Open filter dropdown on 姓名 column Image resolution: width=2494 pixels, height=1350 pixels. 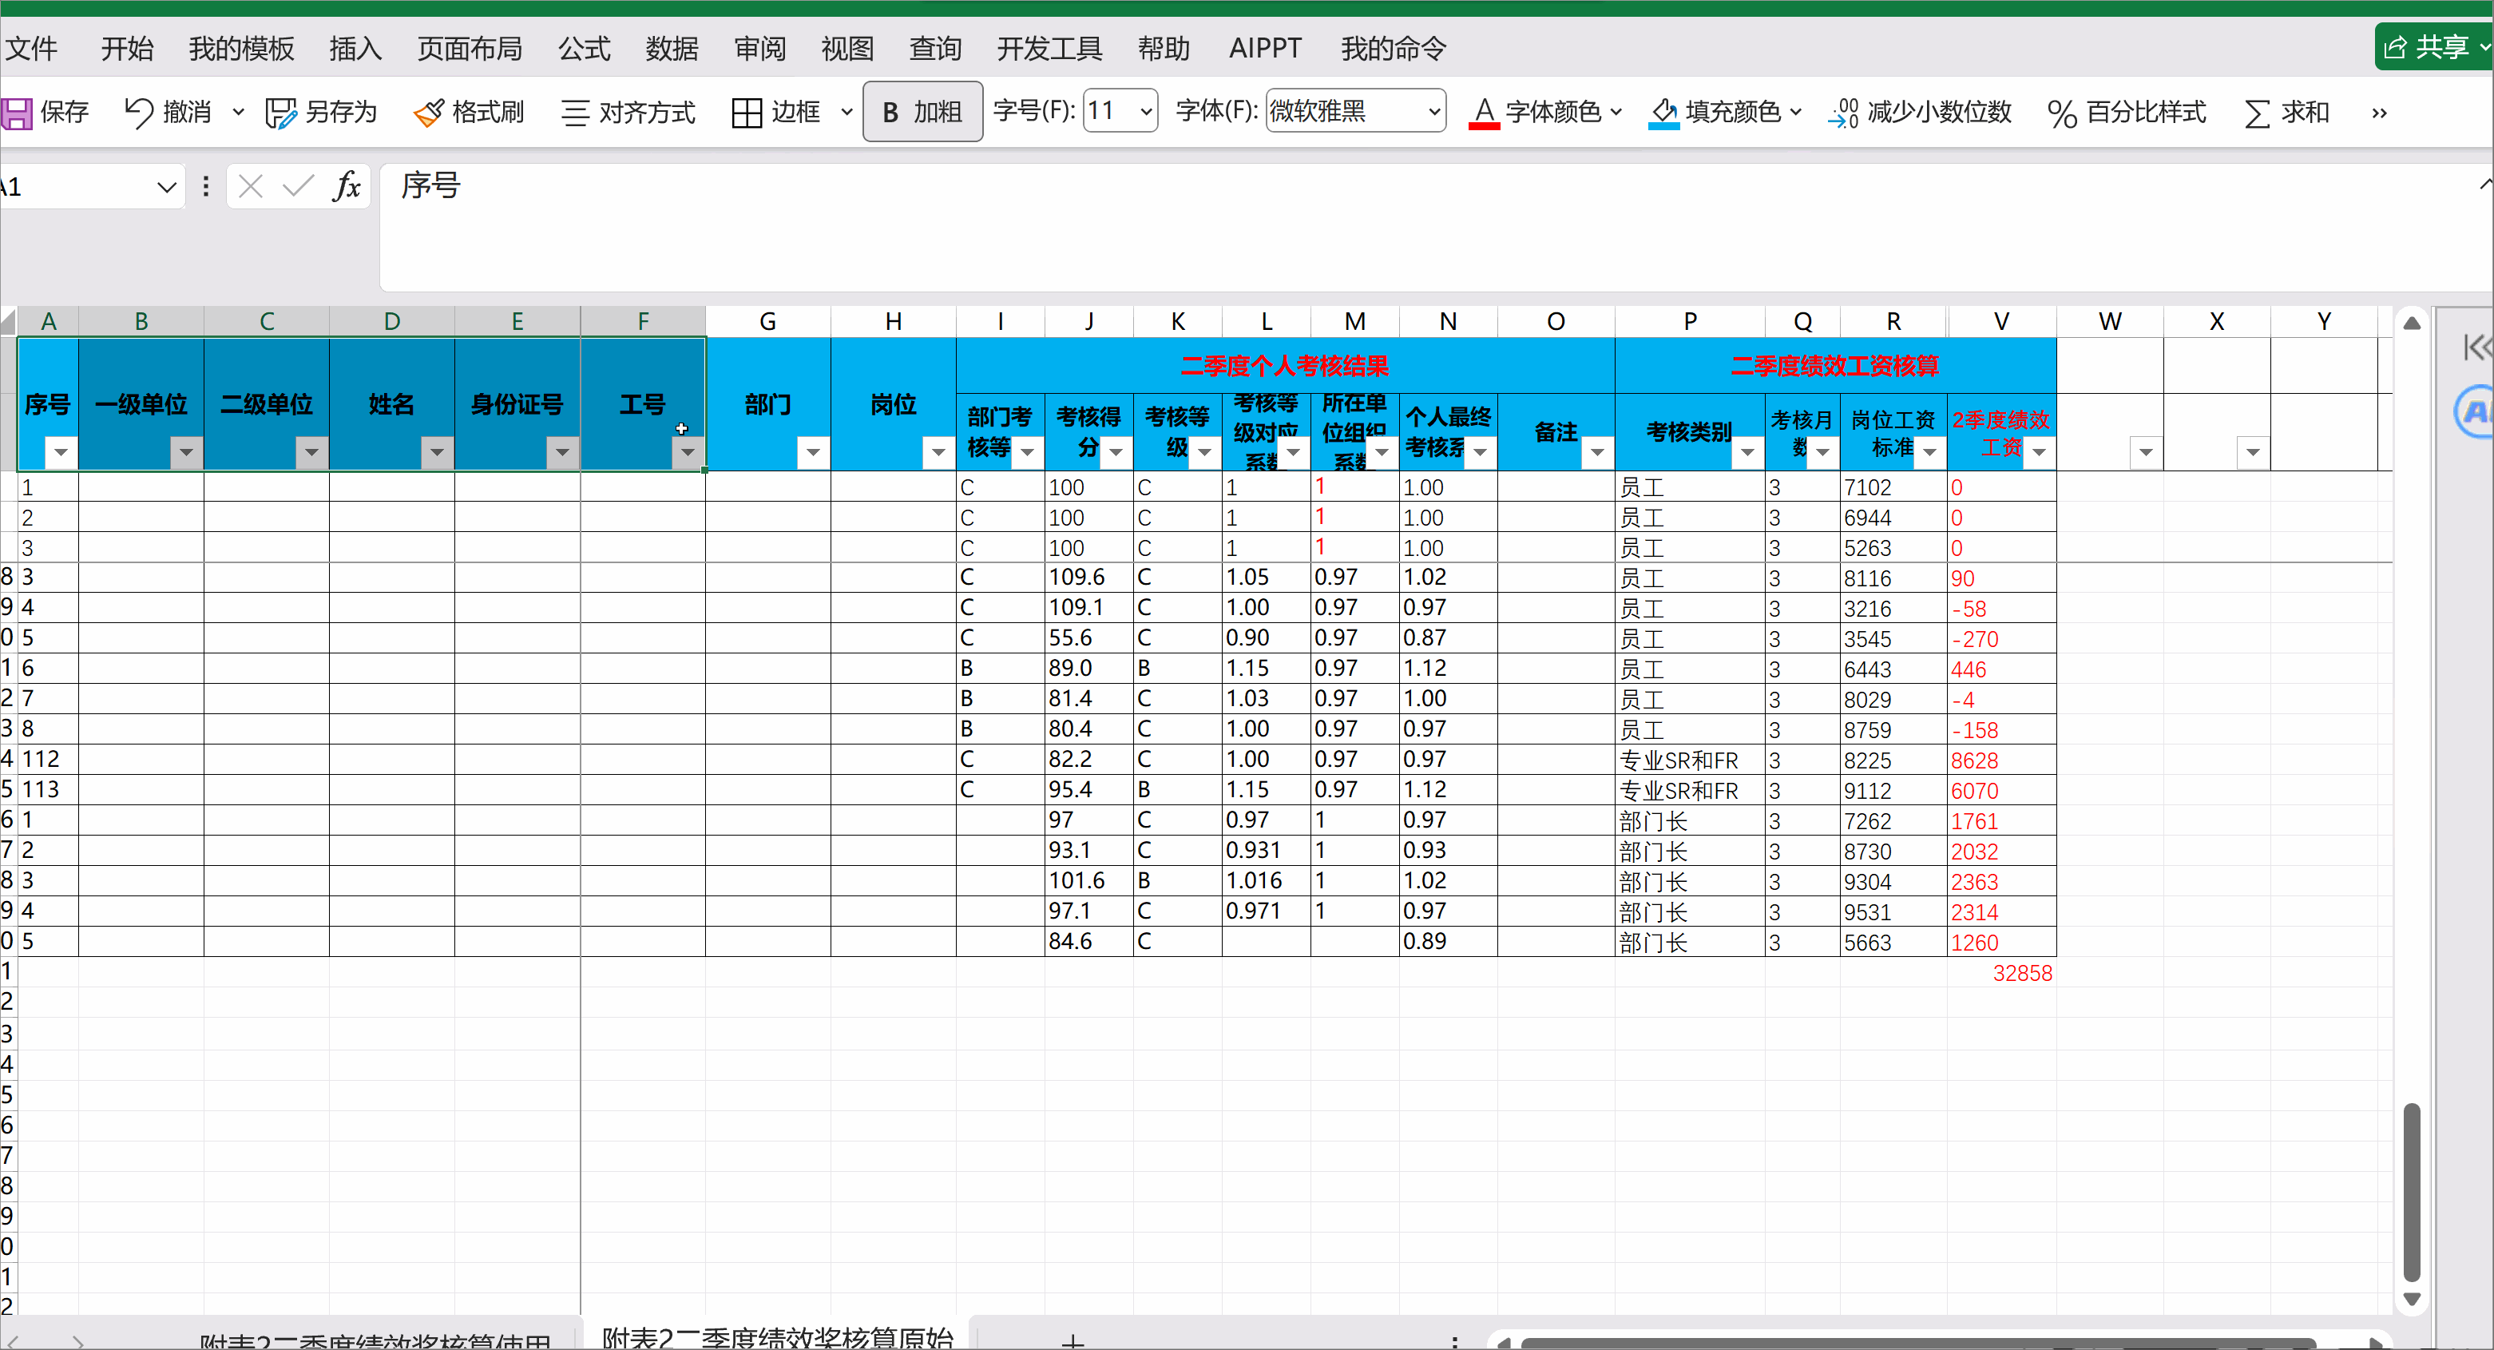click(437, 452)
